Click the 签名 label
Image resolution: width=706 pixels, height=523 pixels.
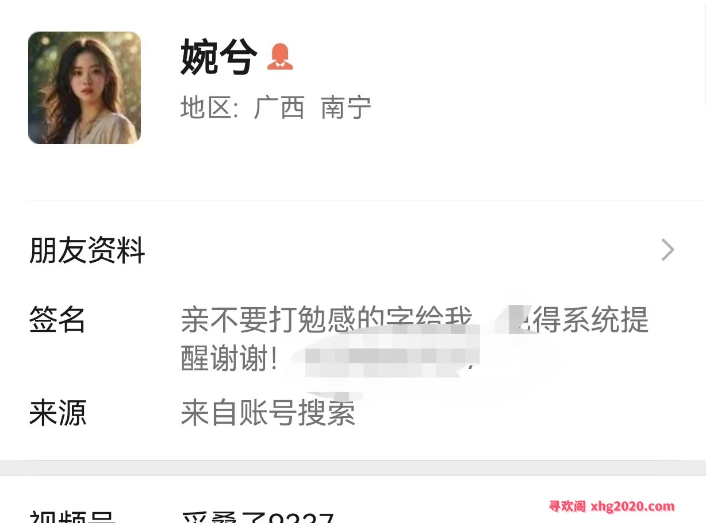[x=57, y=320]
